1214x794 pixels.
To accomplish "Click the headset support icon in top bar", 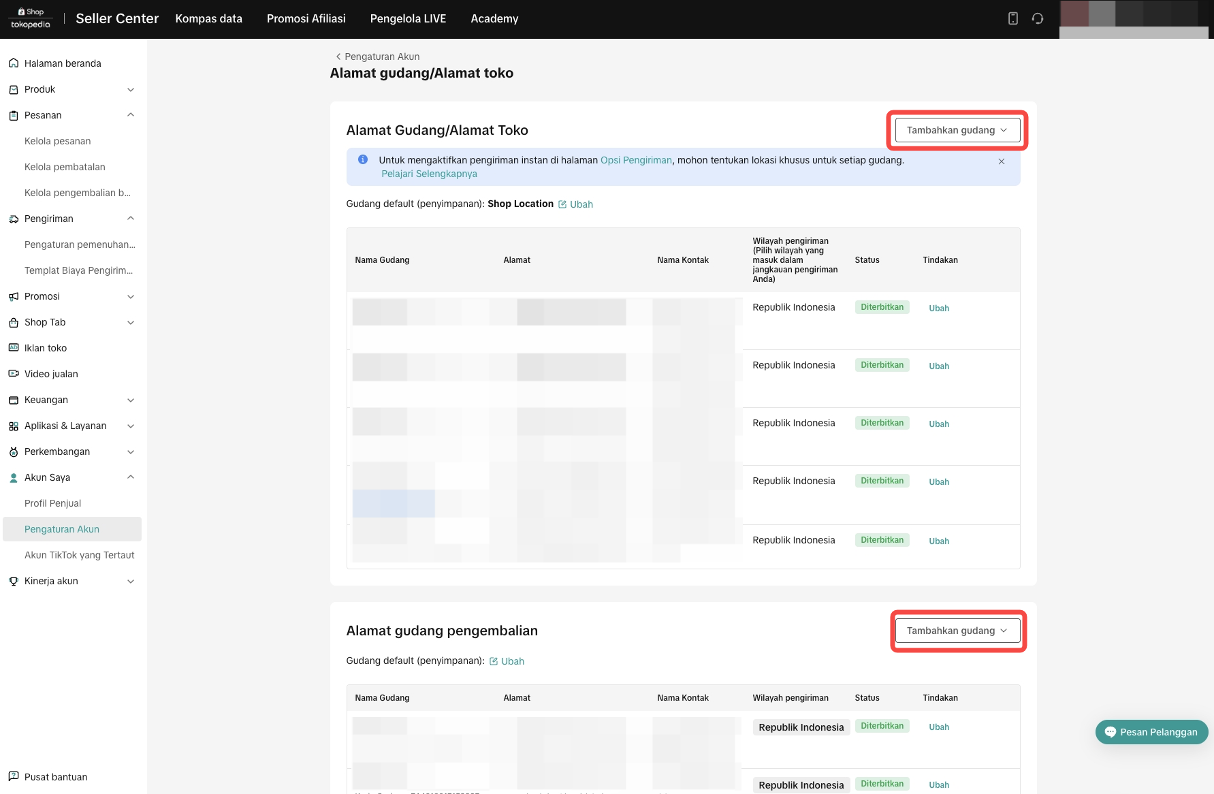I will pyautogui.click(x=1038, y=18).
